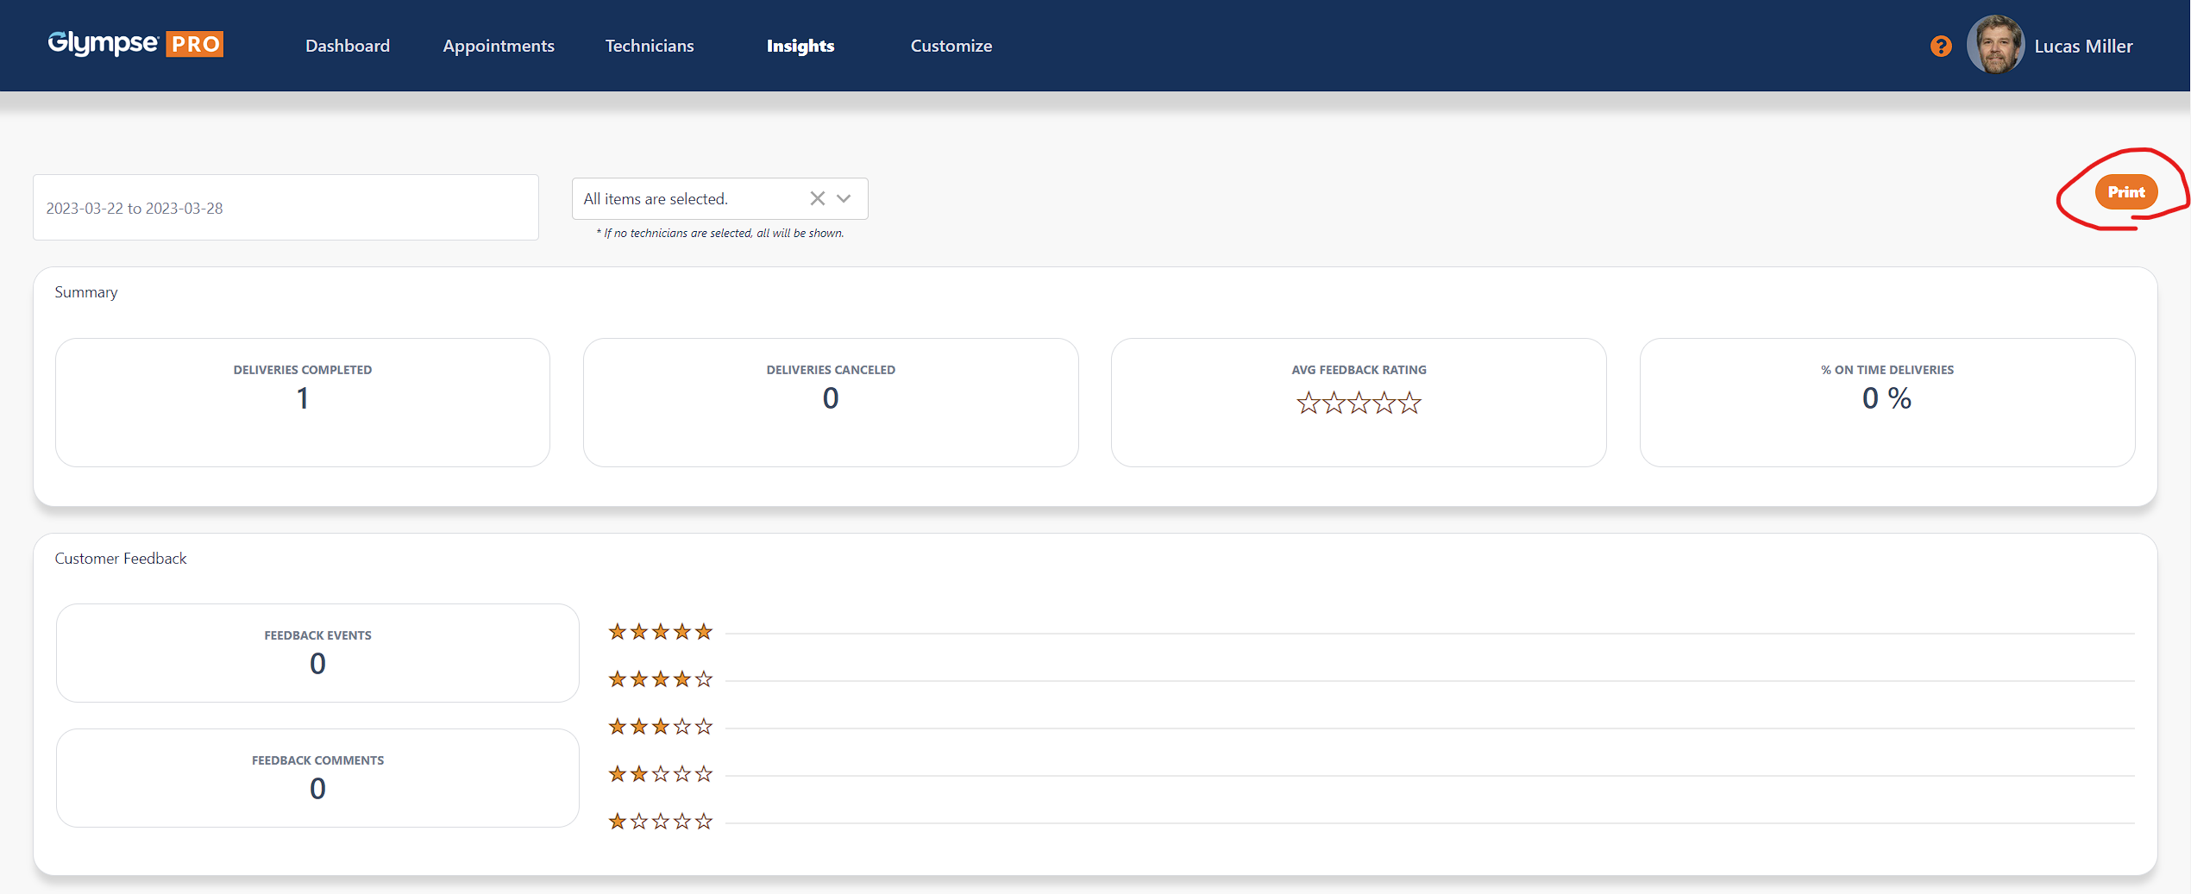This screenshot has width=2191, height=894.
Task: Click the FEEDBACK COMMENTS label
Action: coord(317,760)
